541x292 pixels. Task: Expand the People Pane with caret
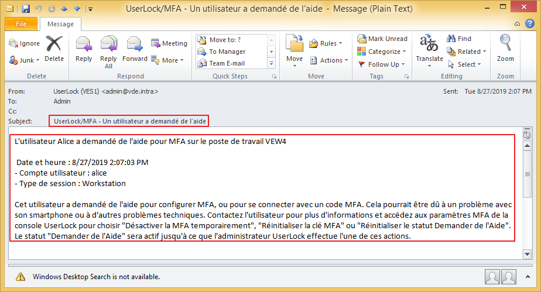click(528, 276)
